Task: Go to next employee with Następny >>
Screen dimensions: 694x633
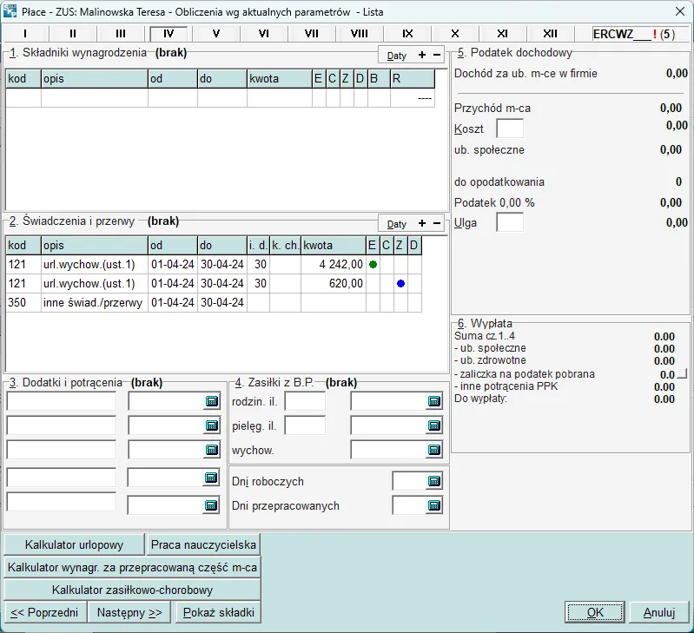Action: (129, 612)
